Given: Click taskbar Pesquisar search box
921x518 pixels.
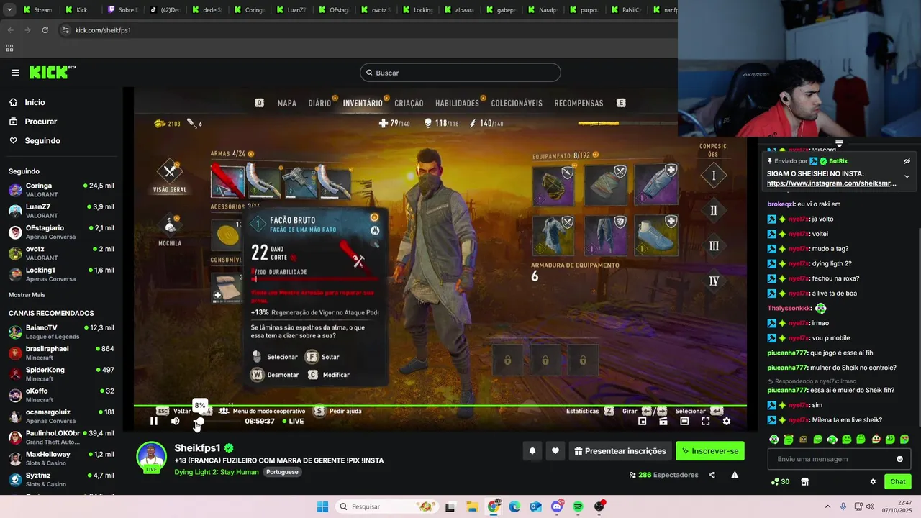Looking at the screenshot, I should (x=386, y=506).
